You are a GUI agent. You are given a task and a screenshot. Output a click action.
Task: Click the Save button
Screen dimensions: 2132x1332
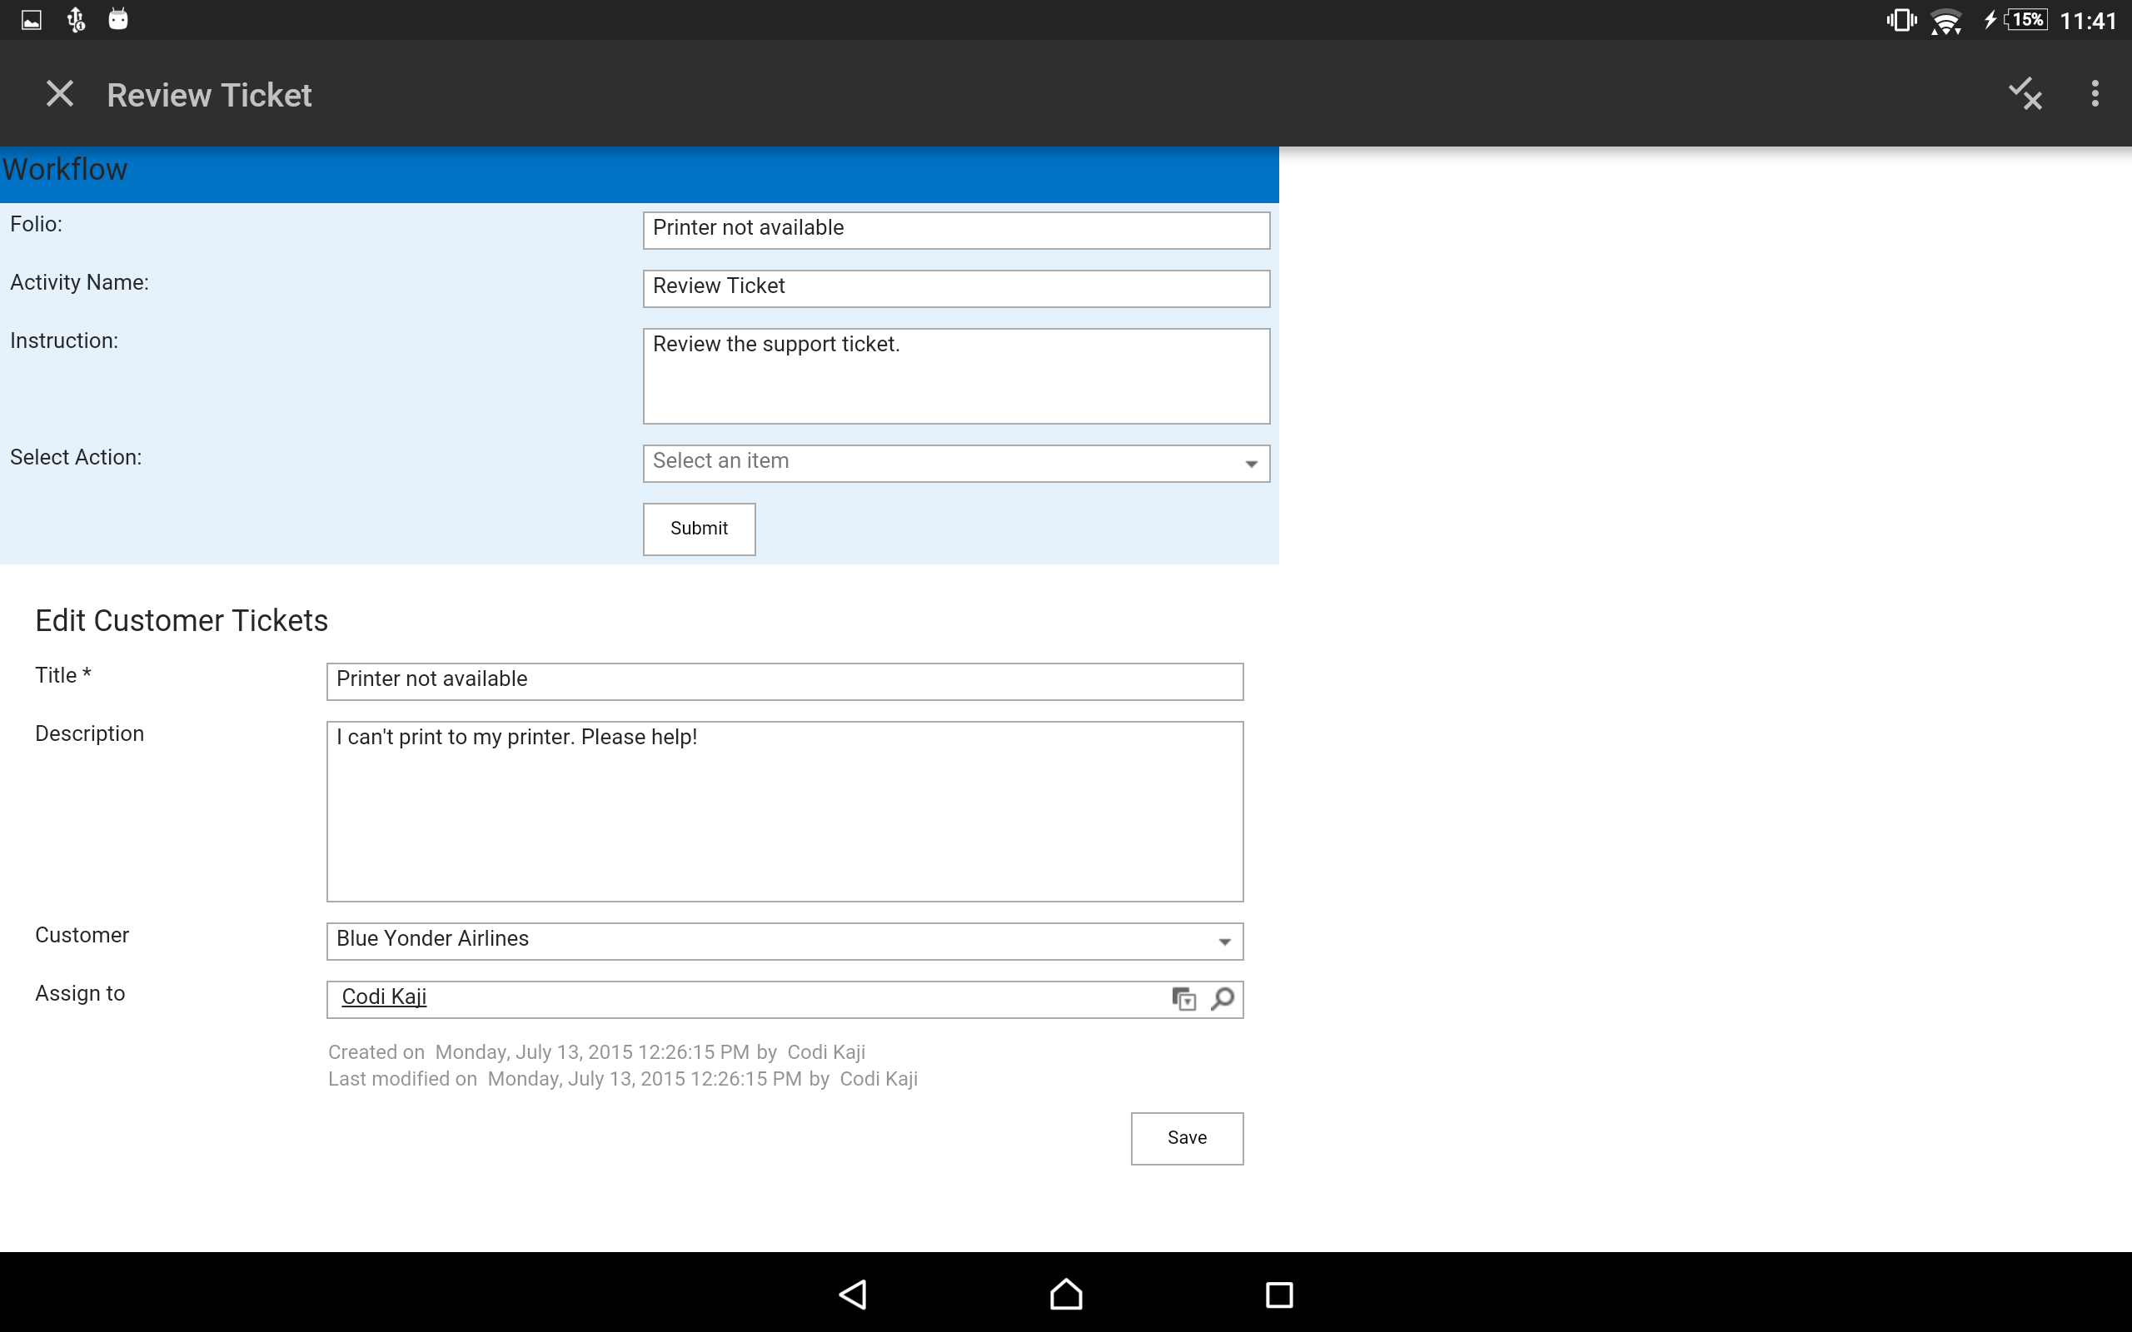pyautogui.click(x=1187, y=1138)
